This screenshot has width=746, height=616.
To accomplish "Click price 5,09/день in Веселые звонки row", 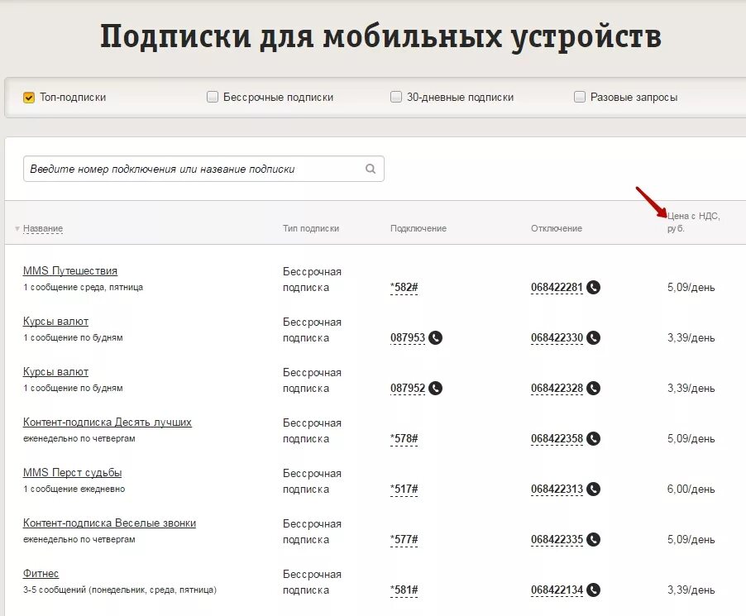I will [691, 539].
